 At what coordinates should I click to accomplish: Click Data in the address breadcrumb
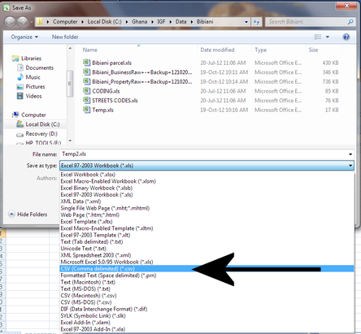(180, 22)
